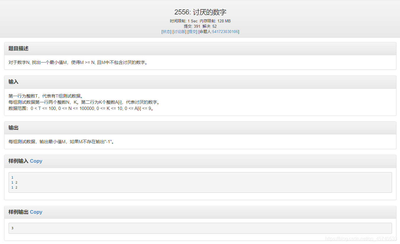This screenshot has width=400, height=244.
Task: Open the 提交 submit page
Action: pos(192,32)
